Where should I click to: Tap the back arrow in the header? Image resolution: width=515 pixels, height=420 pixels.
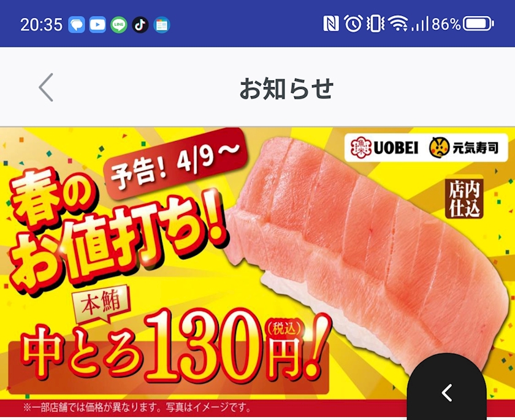point(46,87)
